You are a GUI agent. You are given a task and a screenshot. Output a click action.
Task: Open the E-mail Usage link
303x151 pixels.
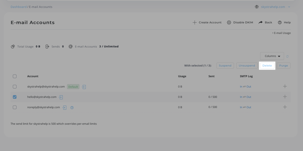282,33
